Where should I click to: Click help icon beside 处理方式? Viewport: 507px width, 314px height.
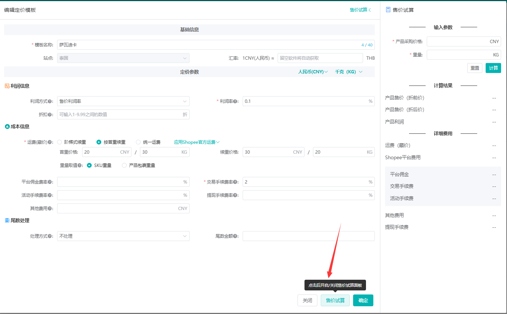pyautogui.click(x=50, y=236)
